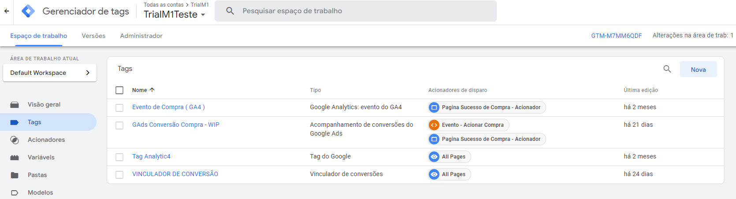Switch to the Versões tab
The image size is (736, 199).
[93, 36]
